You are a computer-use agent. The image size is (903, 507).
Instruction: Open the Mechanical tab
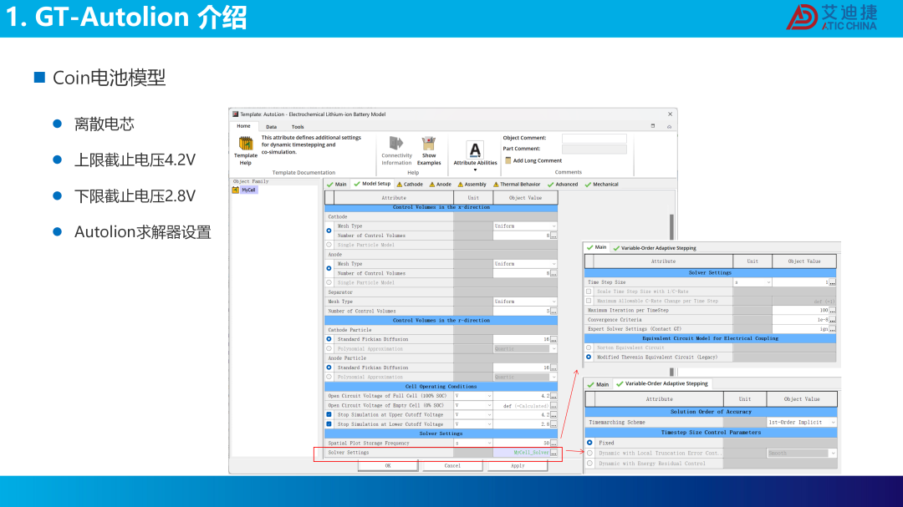[602, 184]
